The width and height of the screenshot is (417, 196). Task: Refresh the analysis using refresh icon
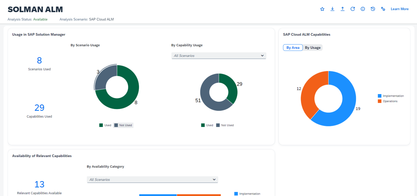[353, 9]
